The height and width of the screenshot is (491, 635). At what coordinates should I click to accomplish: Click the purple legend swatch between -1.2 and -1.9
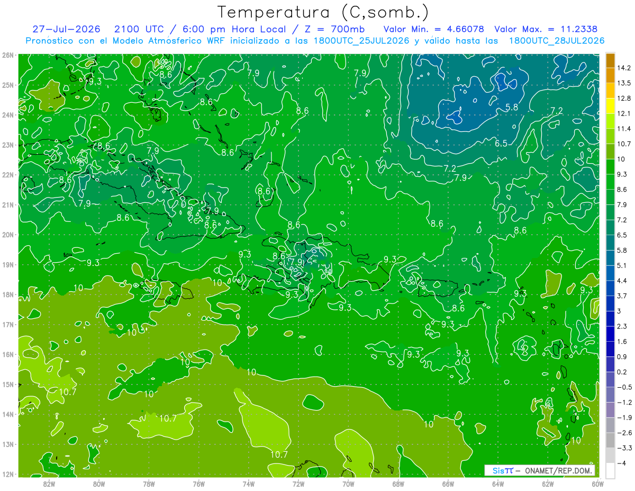(610, 410)
